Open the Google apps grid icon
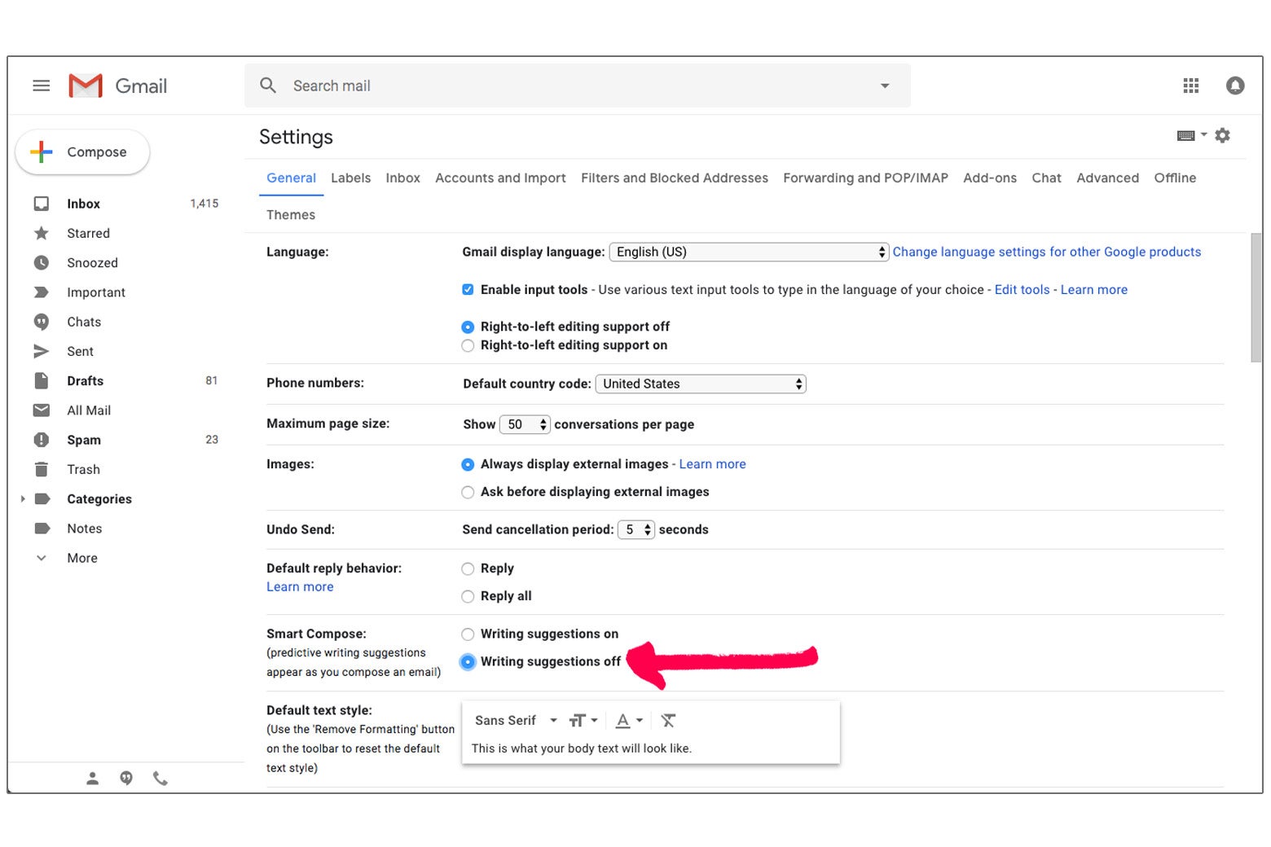Screen dimensions: 1271x847 [x=1190, y=86]
